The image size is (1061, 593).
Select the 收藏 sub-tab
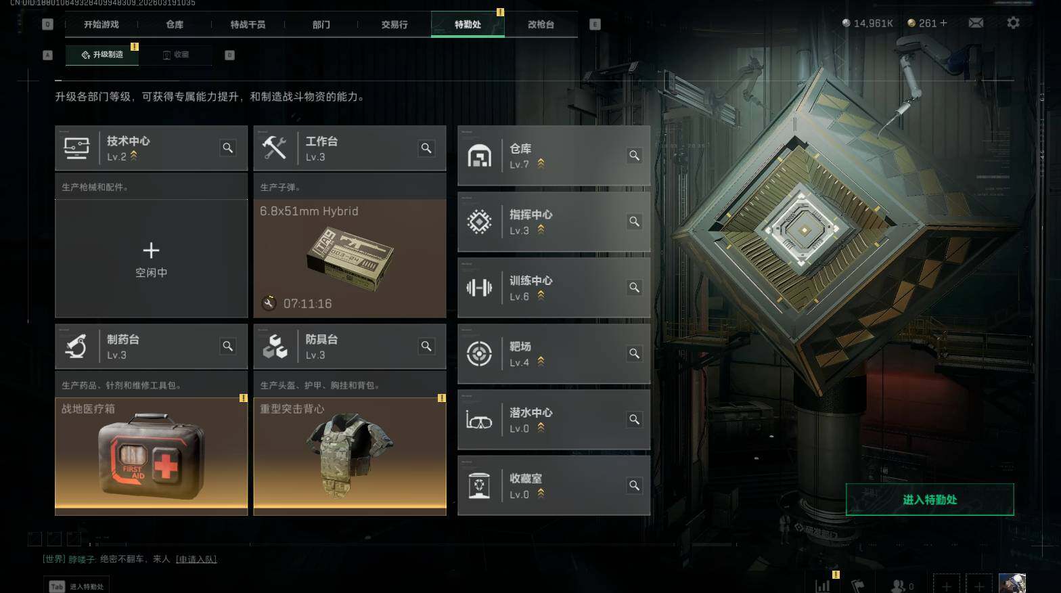click(176, 55)
